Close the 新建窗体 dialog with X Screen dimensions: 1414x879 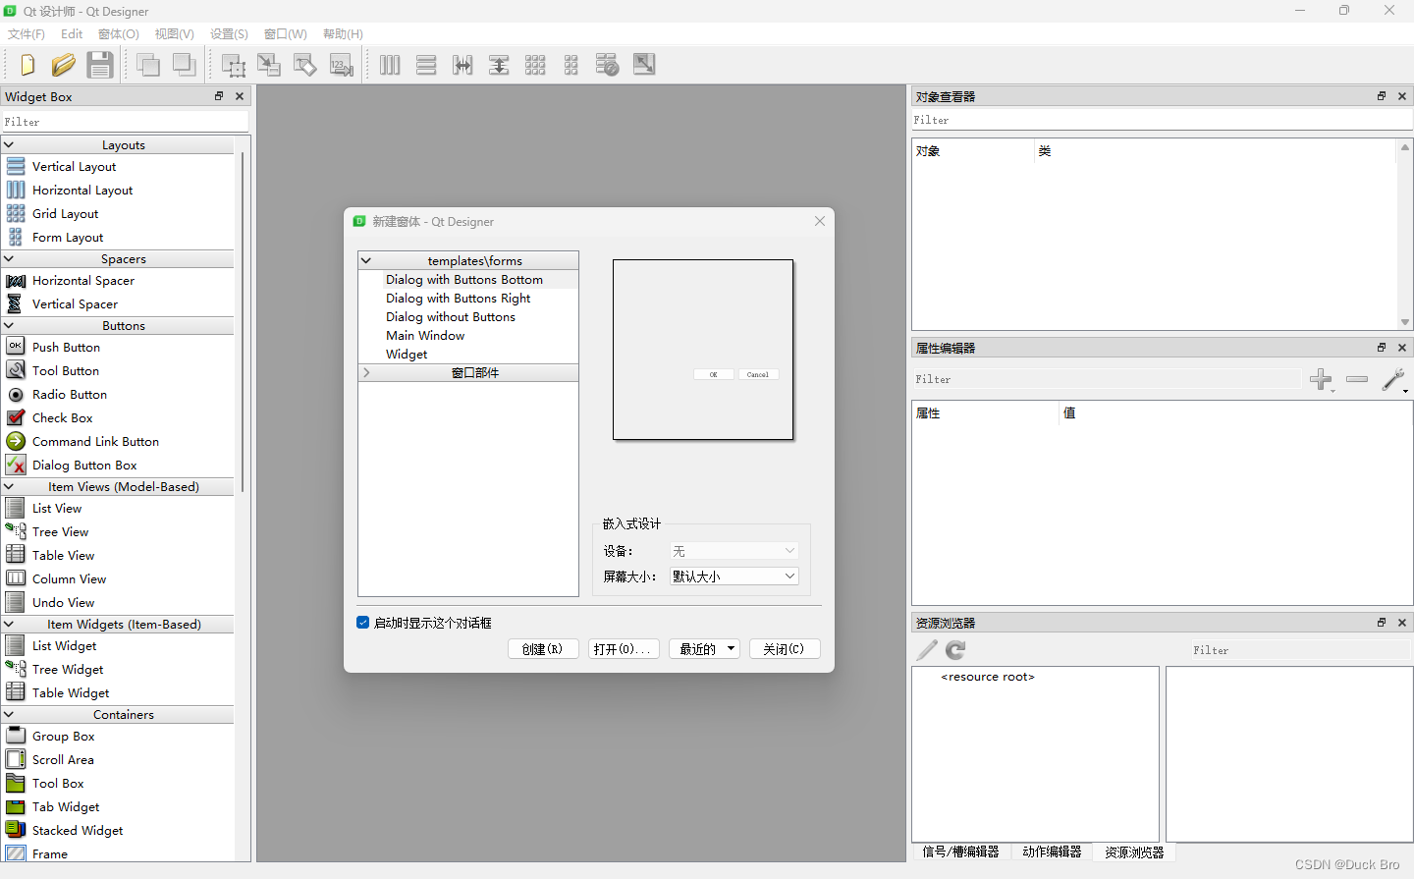point(820,221)
